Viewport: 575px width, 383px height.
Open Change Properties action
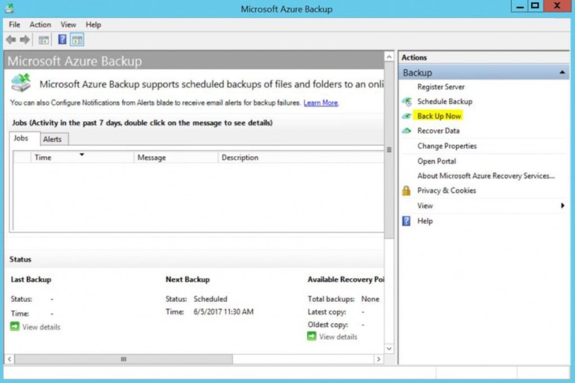[x=447, y=146]
